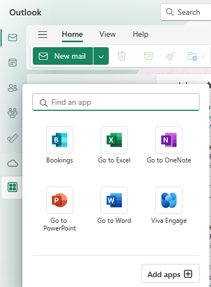Launch the Bookings app
211x287 pixels.
pyautogui.click(x=60, y=140)
